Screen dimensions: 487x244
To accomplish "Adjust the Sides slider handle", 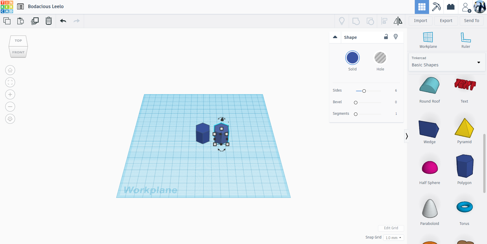I will (x=364, y=91).
